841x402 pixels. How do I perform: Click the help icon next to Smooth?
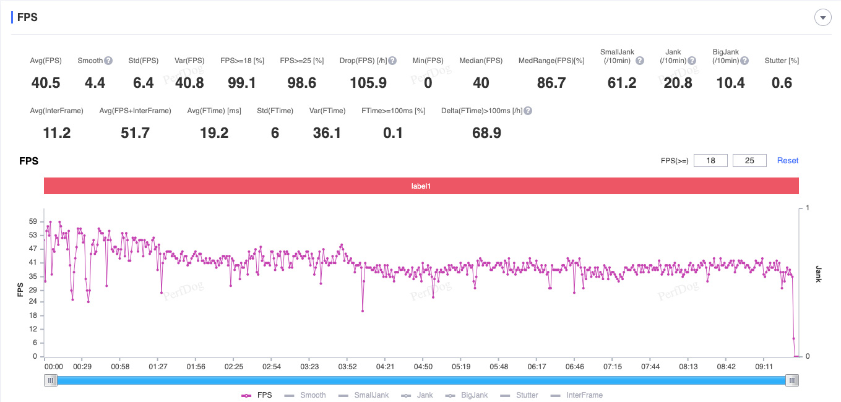coord(108,61)
